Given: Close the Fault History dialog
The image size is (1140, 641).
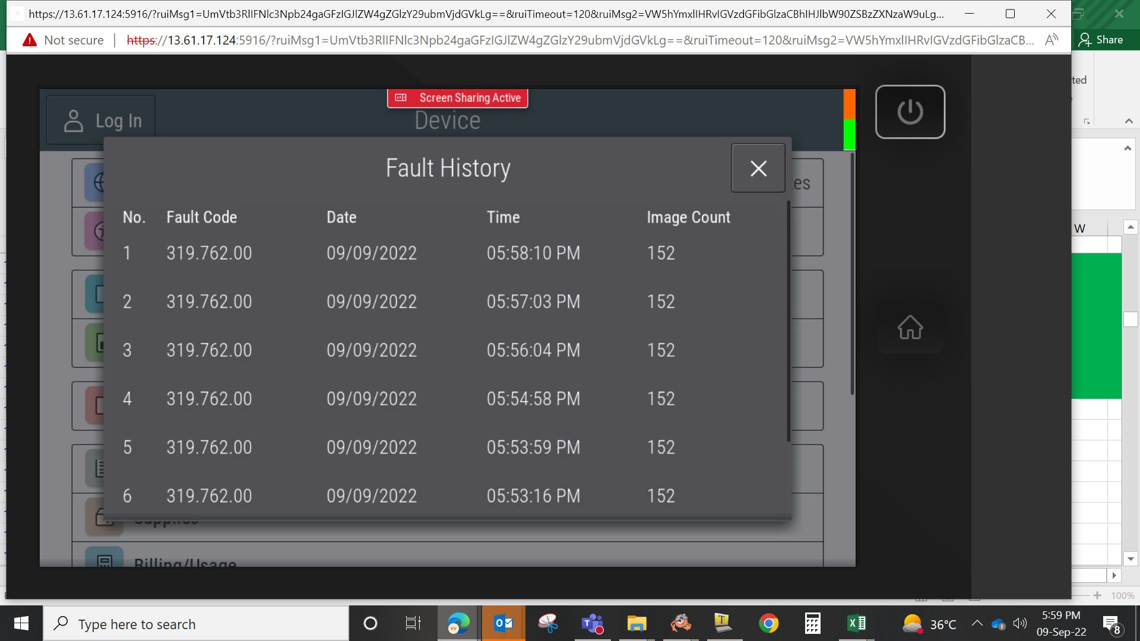Looking at the screenshot, I should point(758,168).
